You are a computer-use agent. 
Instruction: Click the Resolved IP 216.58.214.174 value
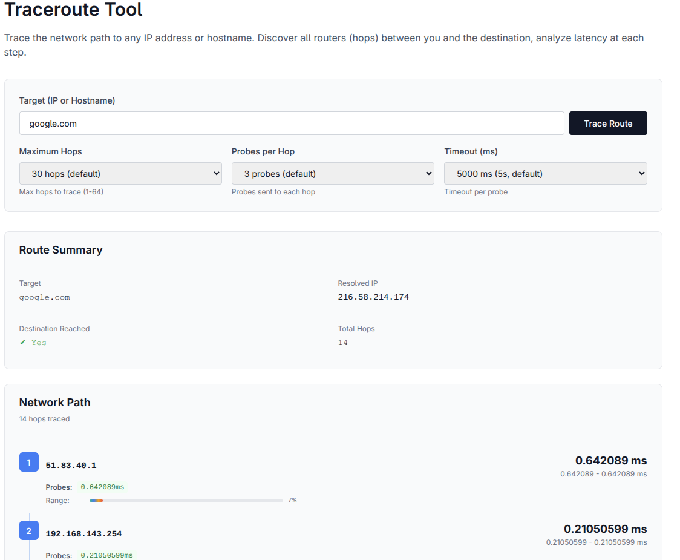373,297
